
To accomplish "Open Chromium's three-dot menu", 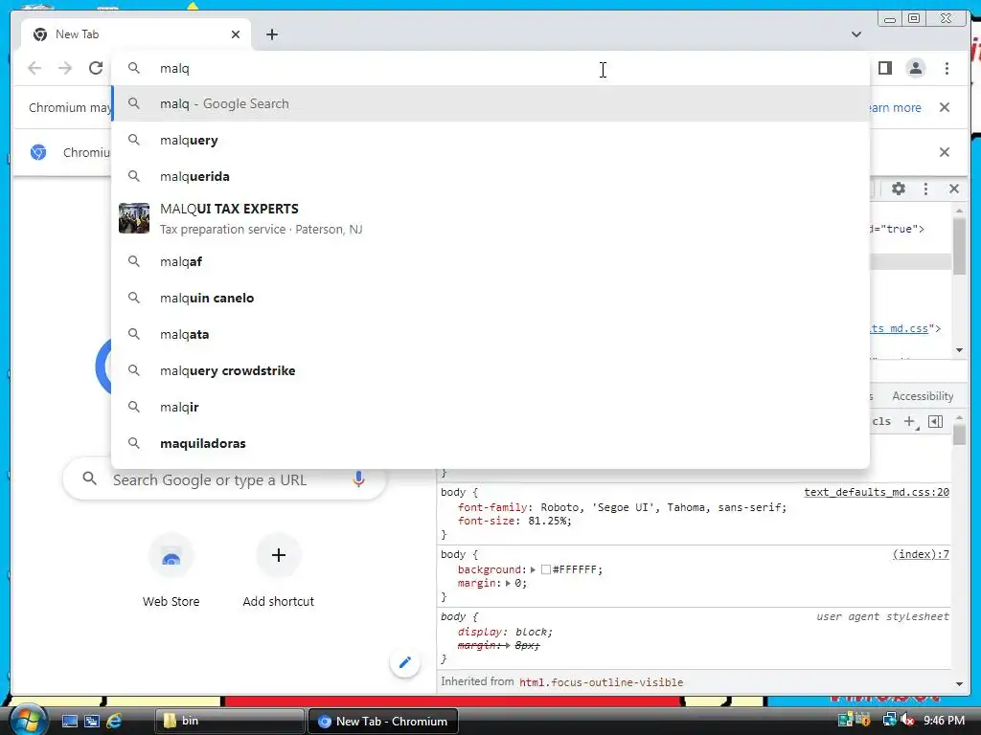I will [x=947, y=68].
